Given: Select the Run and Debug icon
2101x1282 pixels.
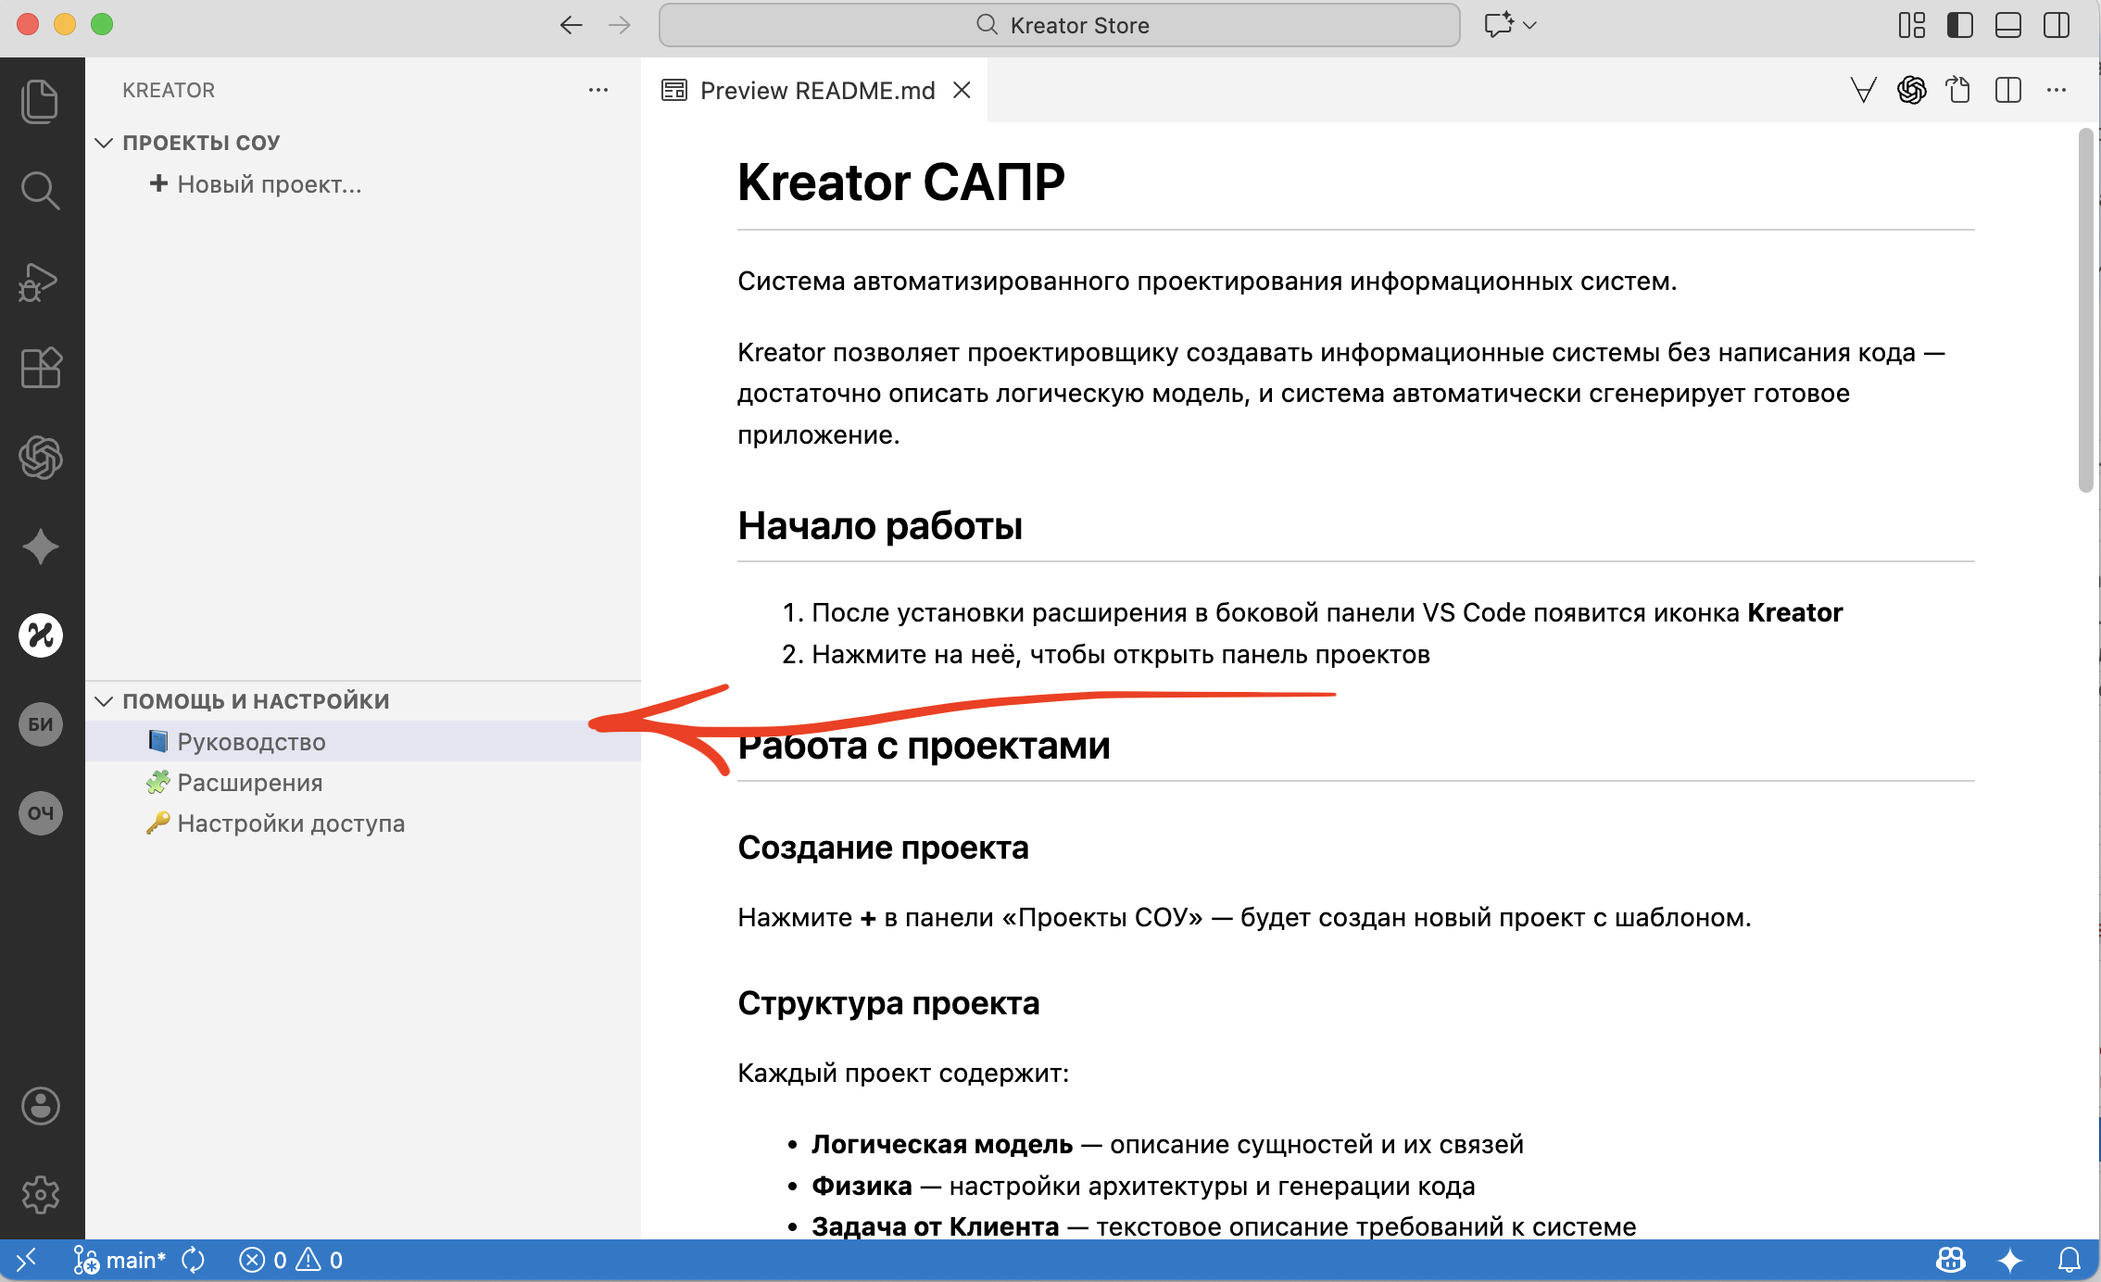Looking at the screenshot, I should (41, 282).
